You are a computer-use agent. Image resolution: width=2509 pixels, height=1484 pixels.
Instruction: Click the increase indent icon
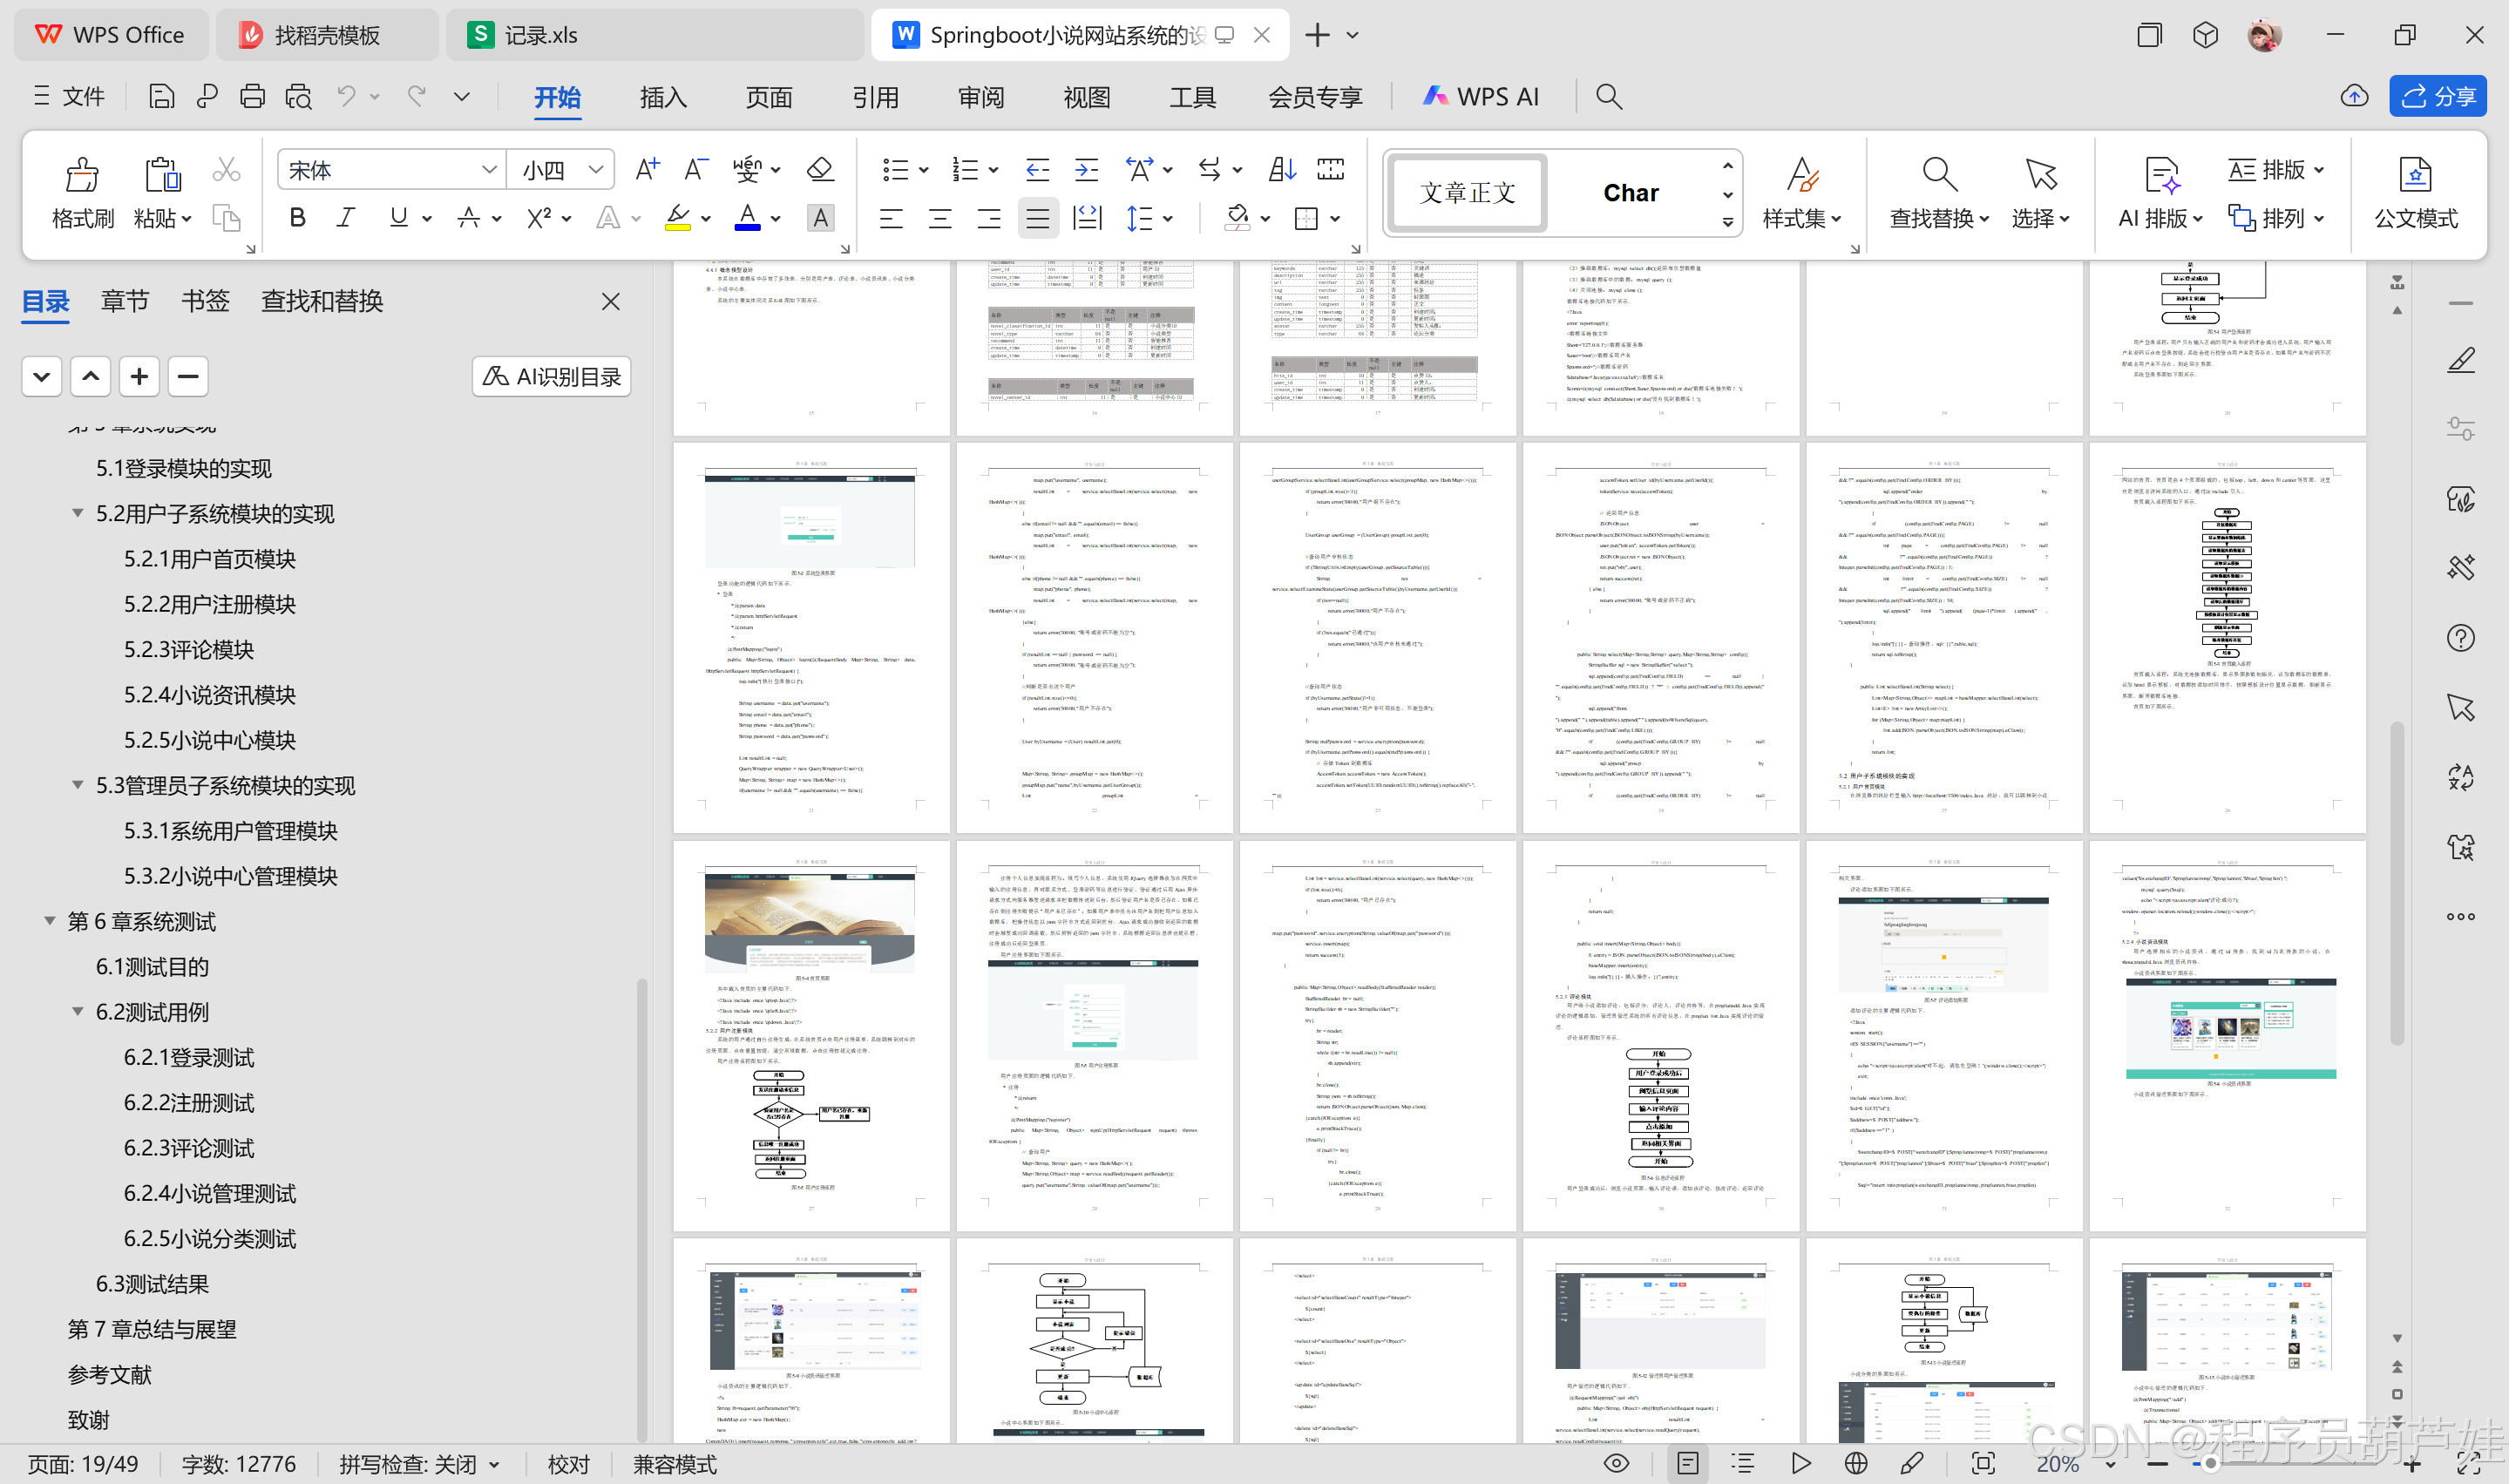tap(1086, 169)
